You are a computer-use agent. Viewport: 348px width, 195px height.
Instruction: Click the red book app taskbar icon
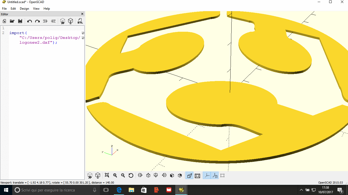(x=169, y=190)
